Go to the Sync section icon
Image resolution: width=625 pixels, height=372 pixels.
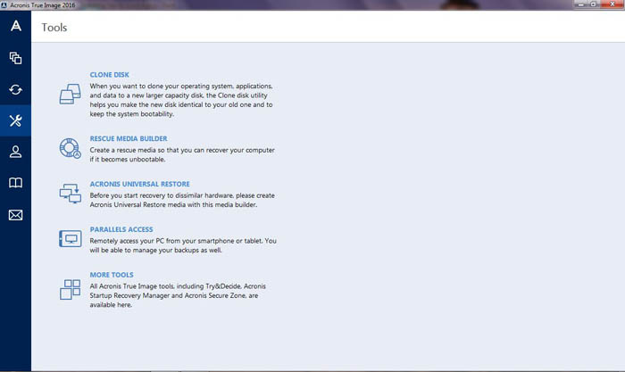(15, 89)
